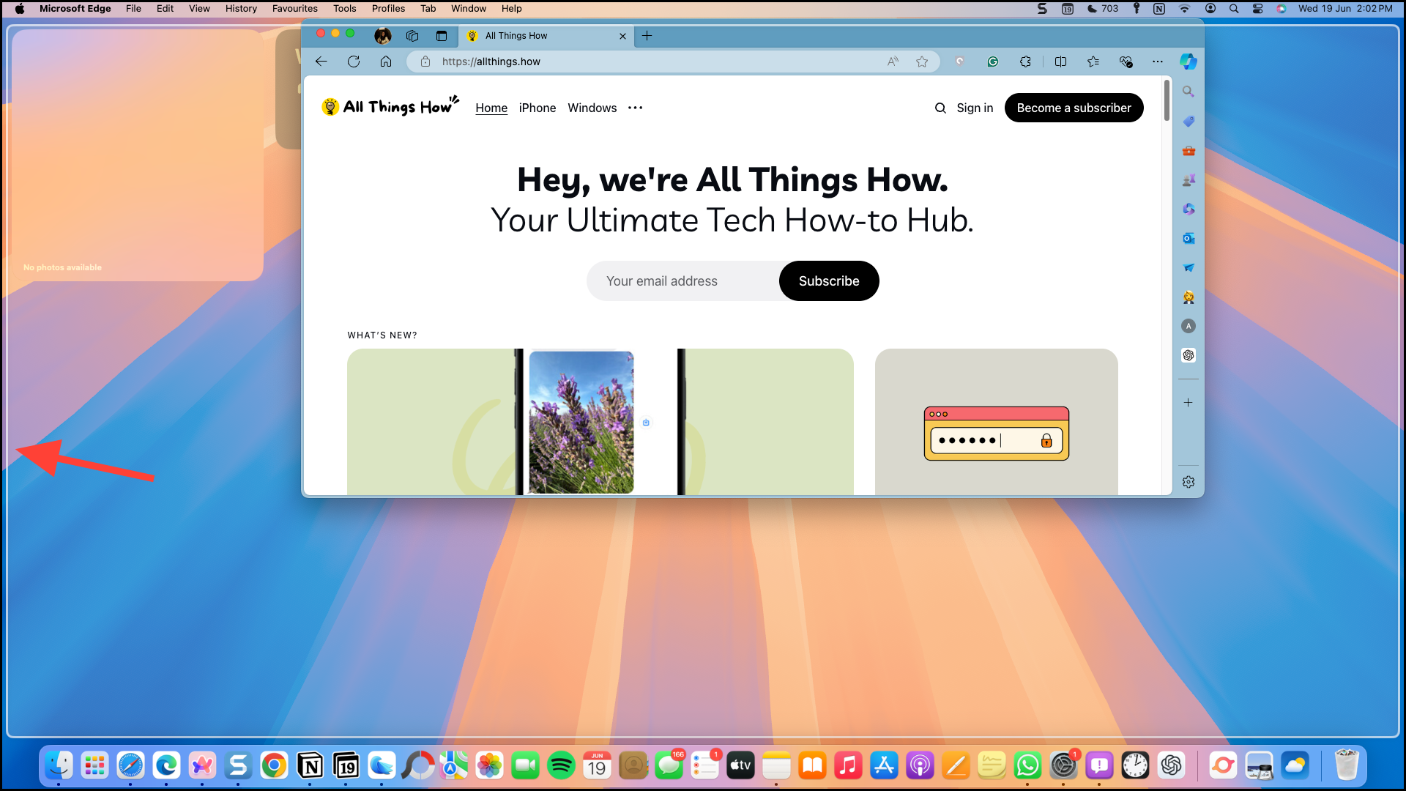Screen dimensions: 1406x791
Task: Open Edge split screen view
Action: pos(1060,62)
